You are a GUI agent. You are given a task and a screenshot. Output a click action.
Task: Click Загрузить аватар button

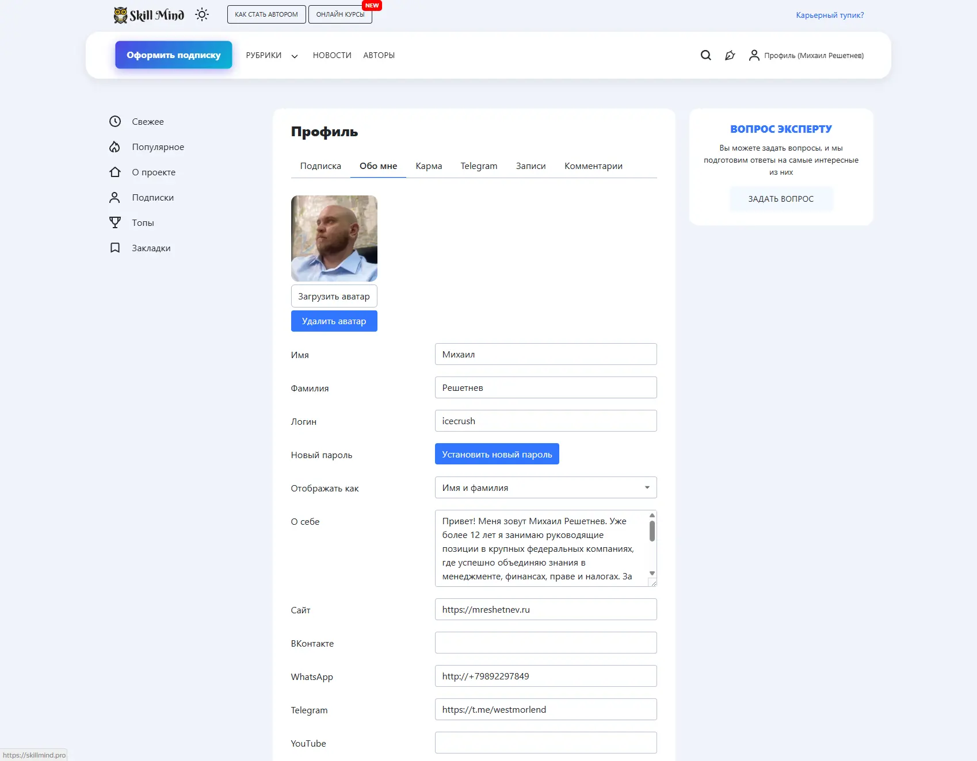(334, 296)
